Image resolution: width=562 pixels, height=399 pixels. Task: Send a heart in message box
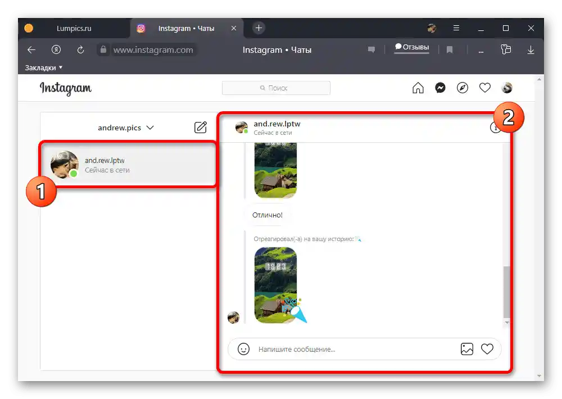click(487, 349)
